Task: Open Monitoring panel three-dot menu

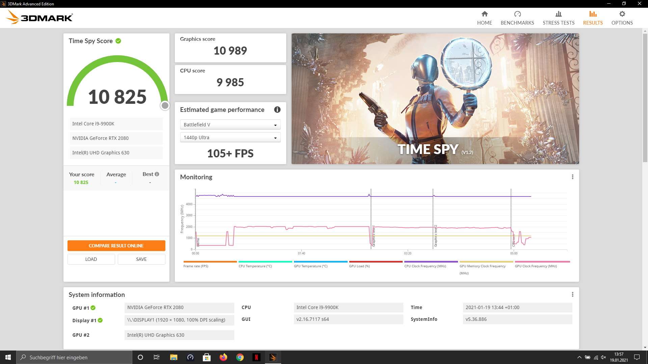Action: tap(572, 177)
